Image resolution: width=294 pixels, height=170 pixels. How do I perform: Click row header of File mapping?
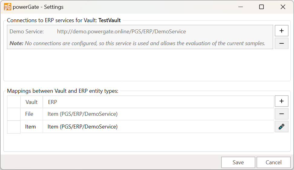[14, 114]
